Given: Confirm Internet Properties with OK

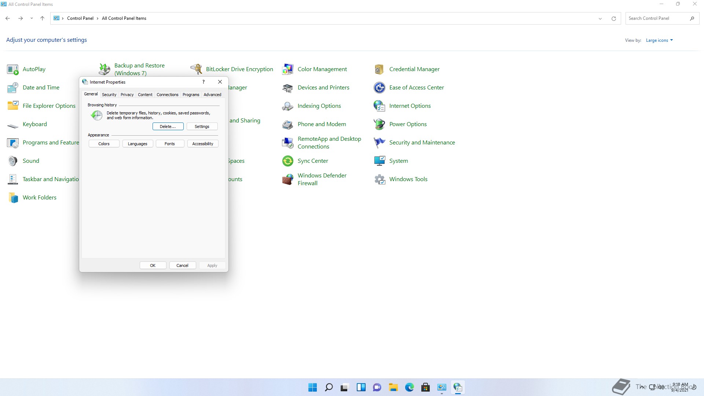Looking at the screenshot, I should 153,265.
